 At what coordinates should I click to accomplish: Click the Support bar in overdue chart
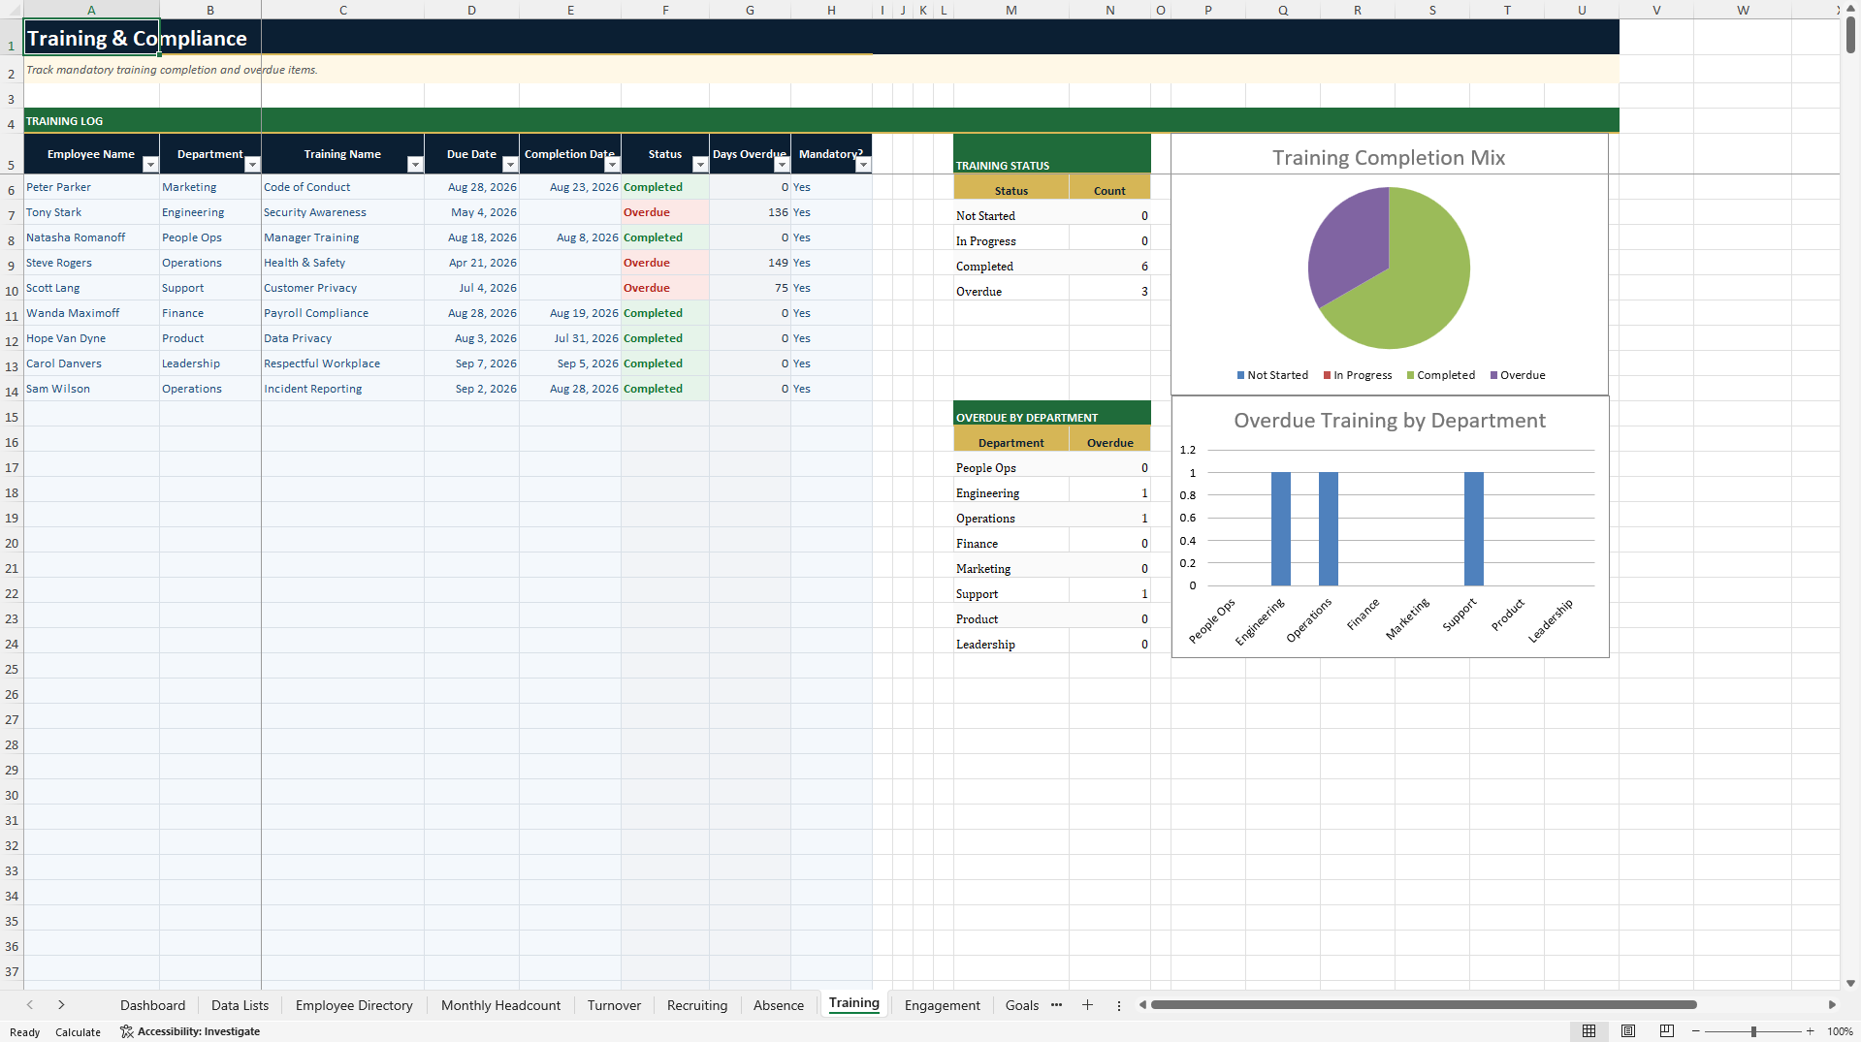[1473, 529]
